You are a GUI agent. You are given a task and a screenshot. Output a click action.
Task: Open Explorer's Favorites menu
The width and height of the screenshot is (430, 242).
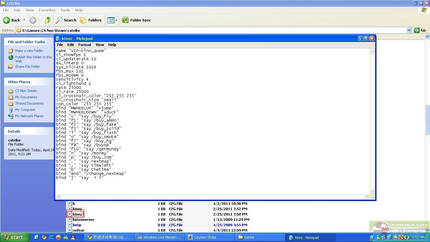click(x=47, y=10)
